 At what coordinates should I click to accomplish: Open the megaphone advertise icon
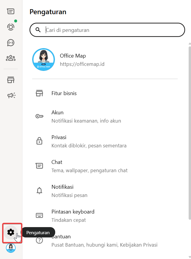(x=11, y=95)
